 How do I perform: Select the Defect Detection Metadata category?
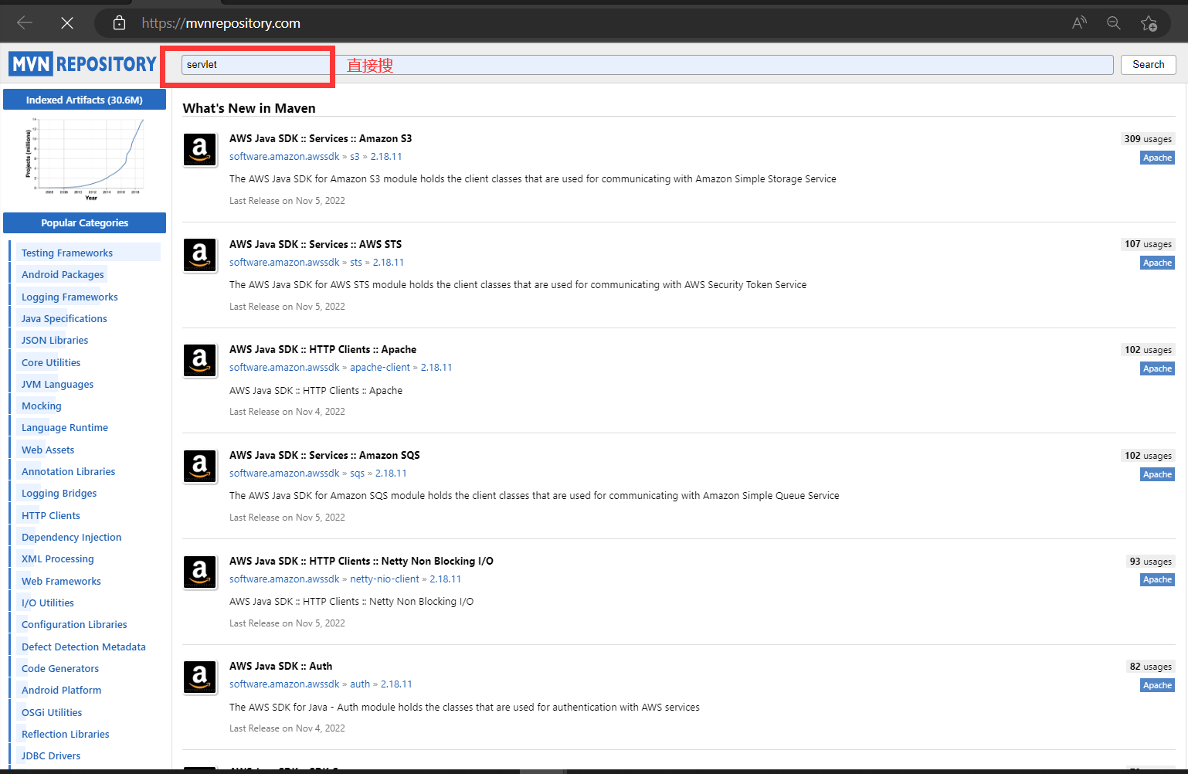(x=83, y=647)
